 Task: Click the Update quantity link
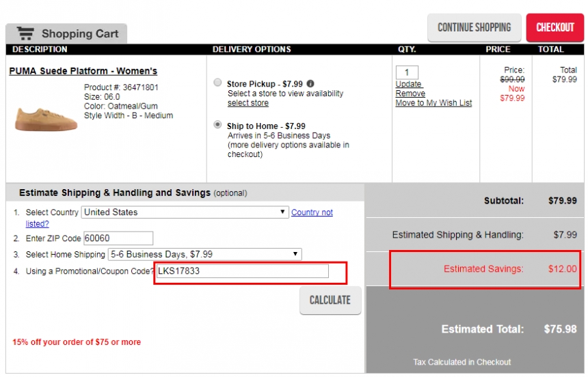[x=409, y=84]
